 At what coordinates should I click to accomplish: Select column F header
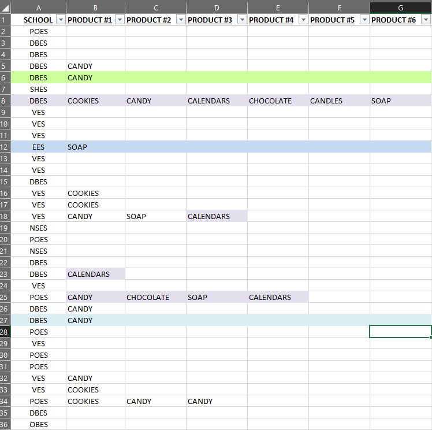pyautogui.click(x=339, y=8)
